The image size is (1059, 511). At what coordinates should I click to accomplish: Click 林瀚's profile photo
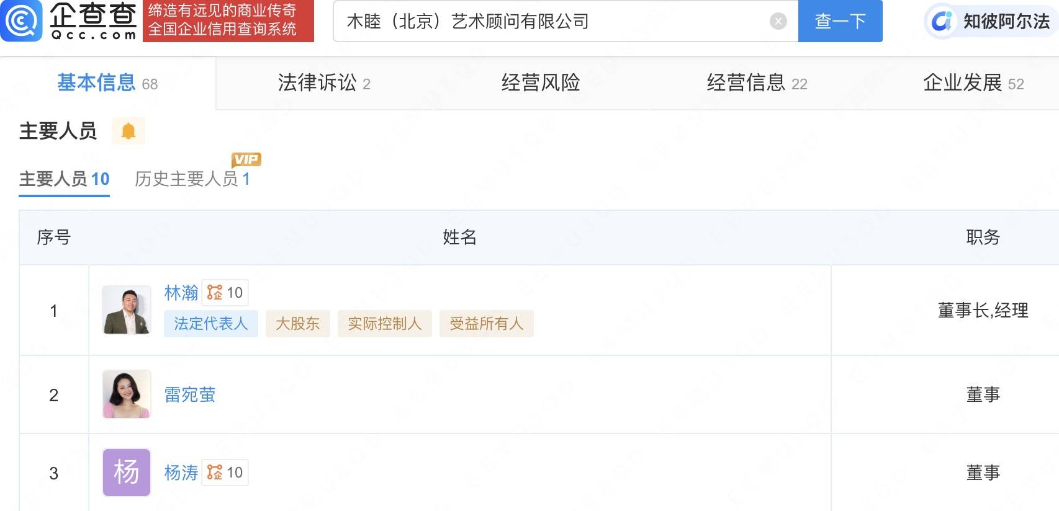pos(127,310)
